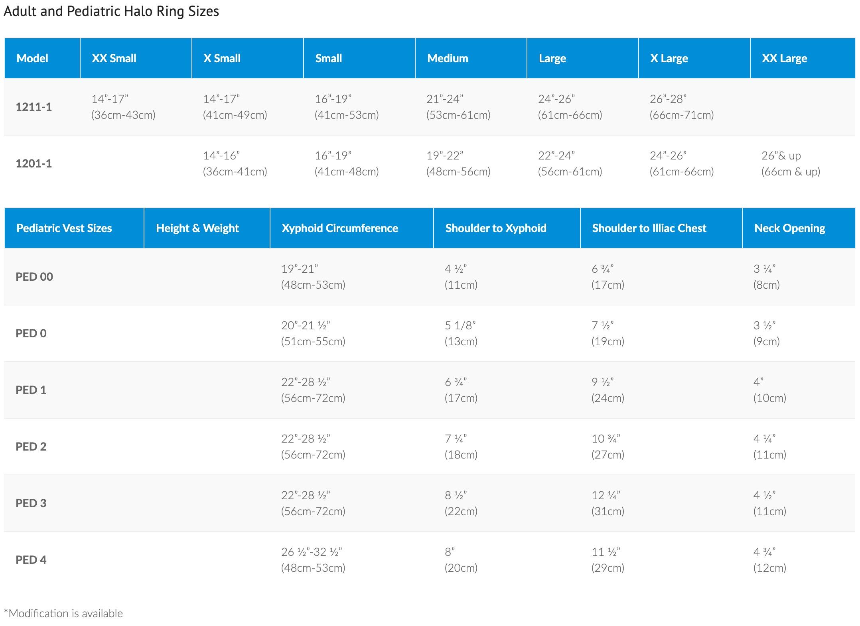Select the Height & Weight header
The height and width of the screenshot is (626, 860).
pos(197,228)
